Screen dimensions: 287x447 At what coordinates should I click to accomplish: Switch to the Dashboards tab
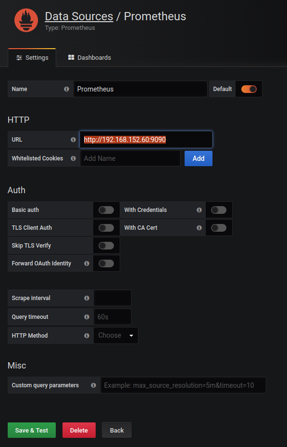click(89, 58)
